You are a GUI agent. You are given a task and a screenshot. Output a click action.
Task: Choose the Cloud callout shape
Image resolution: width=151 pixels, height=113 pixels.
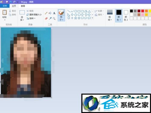pos(89,18)
